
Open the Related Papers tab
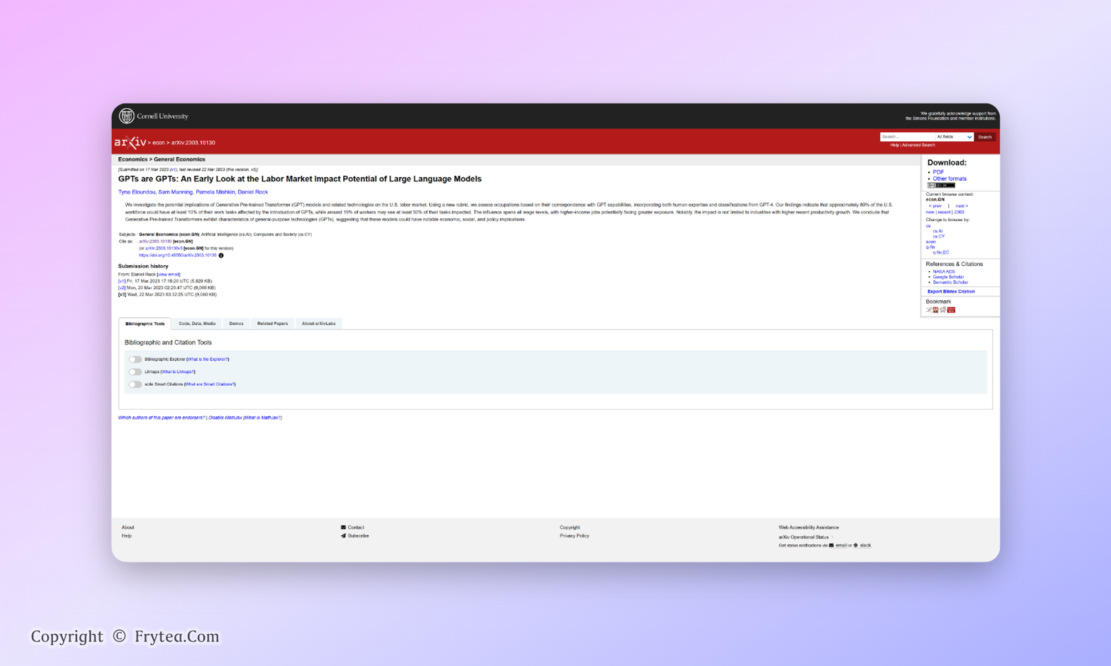[272, 324]
